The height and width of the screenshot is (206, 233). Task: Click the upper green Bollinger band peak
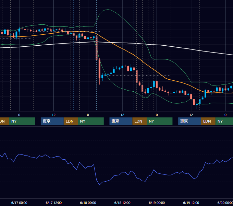(x=108, y=10)
